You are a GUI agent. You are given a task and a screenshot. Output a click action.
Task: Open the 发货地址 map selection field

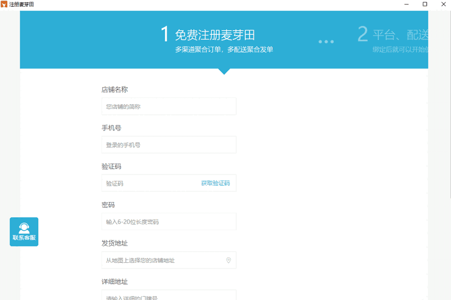169,260
